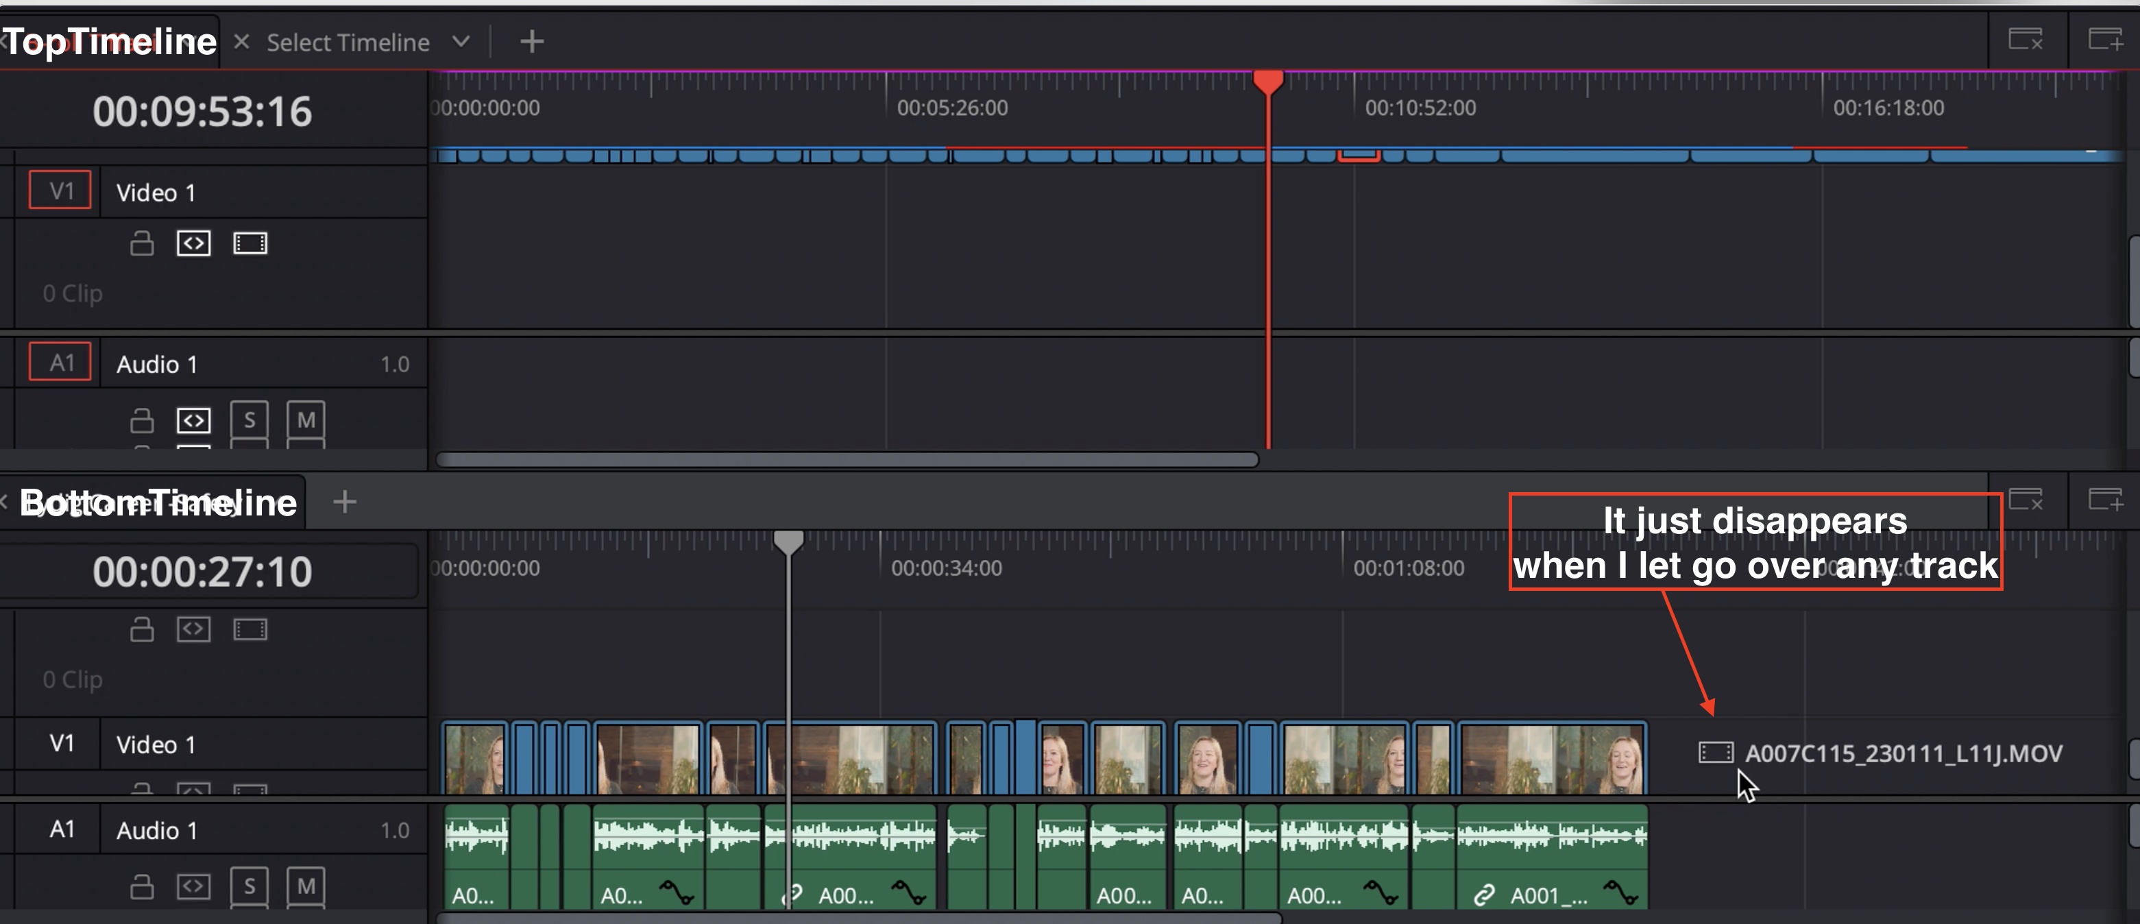Disable the bottom timeline's empty video track with the film icon
2140x924 pixels.
tap(250, 629)
